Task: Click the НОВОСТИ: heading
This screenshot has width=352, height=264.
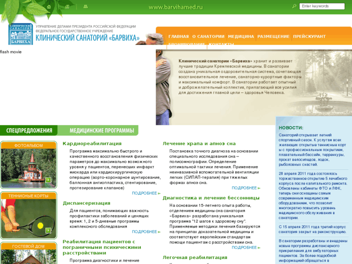Action: coord(291,128)
